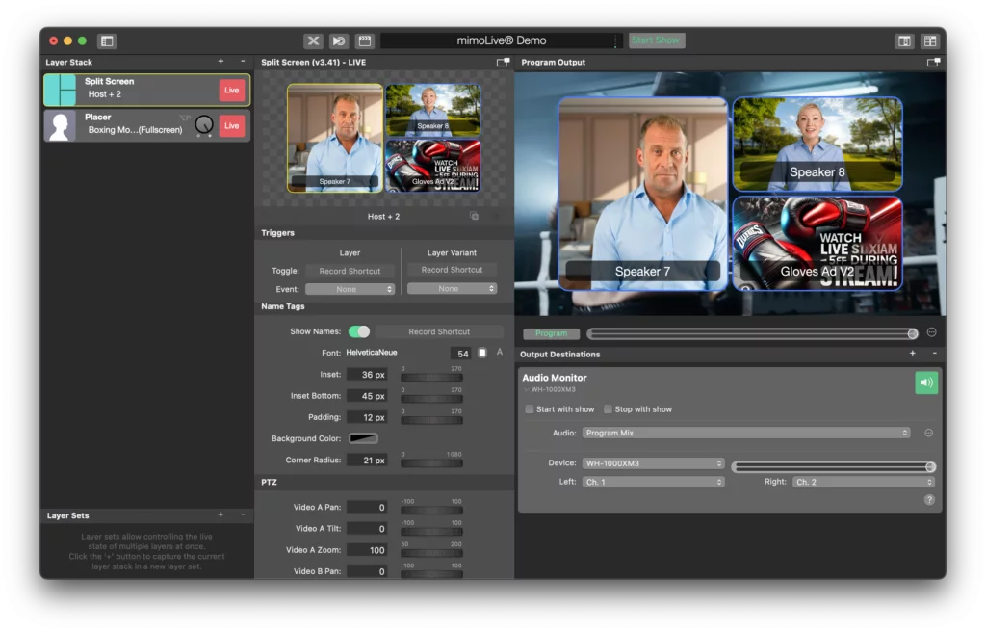Viewport: 986px width, 632px height.
Task: Open the font picker A icon
Action: coord(500,353)
